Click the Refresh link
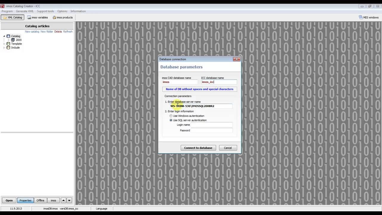Image resolution: width=382 pixels, height=215 pixels. click(x=68, y=32)
